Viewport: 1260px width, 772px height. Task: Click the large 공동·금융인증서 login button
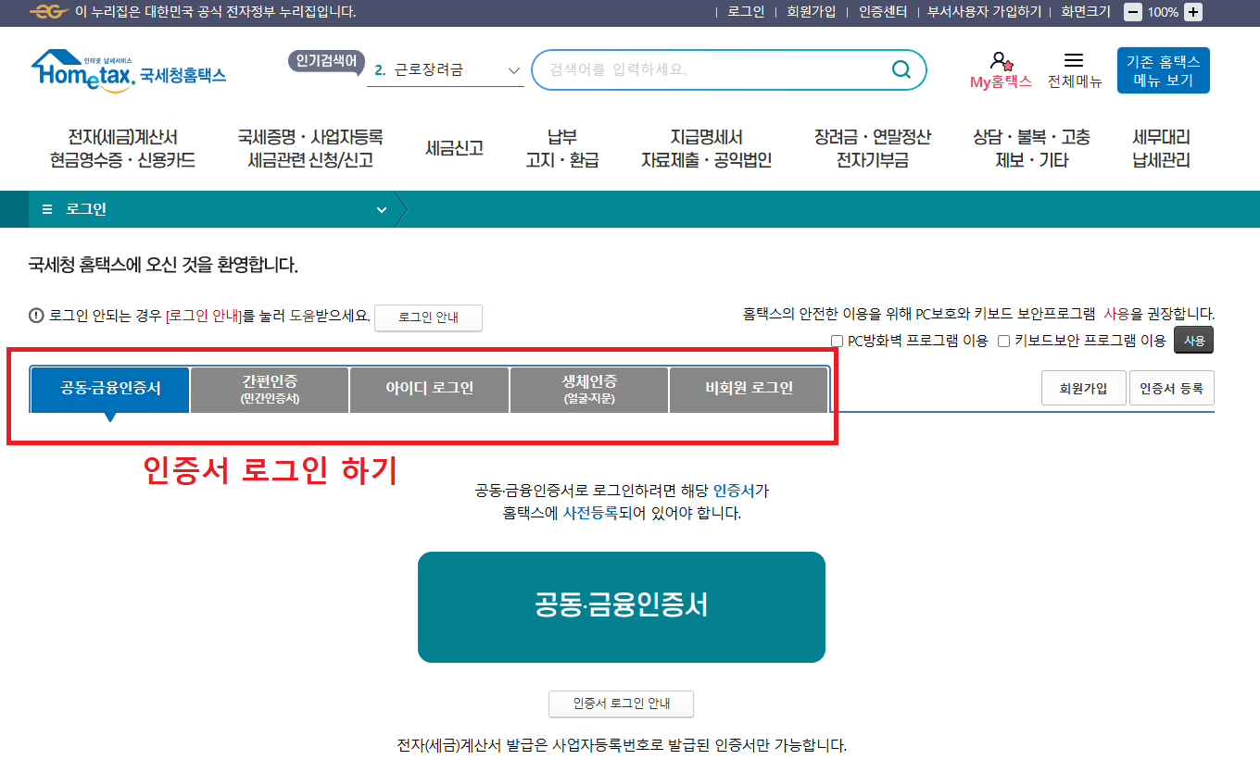622,607
